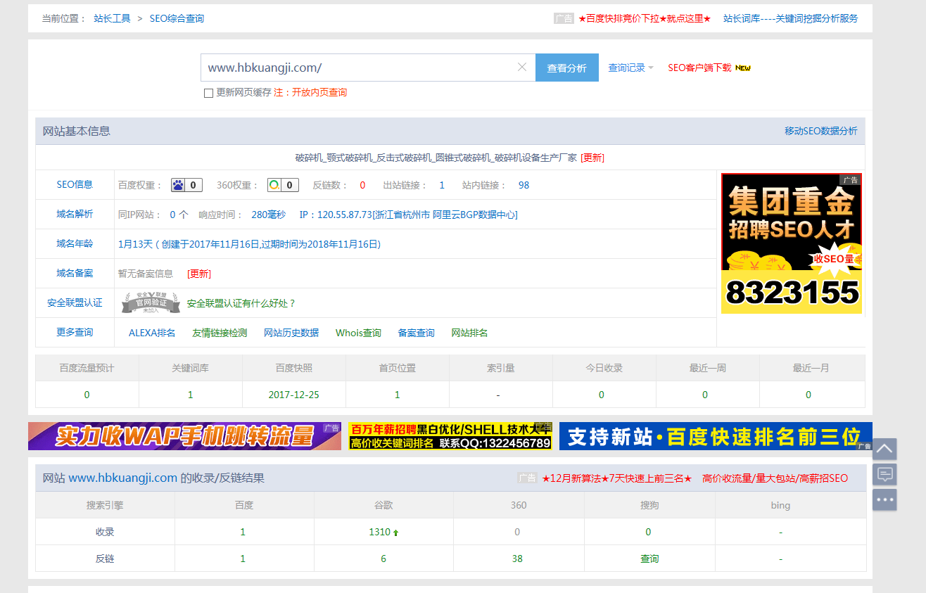Open www.hbkuangji.com link in 收录/反链 heading
The height and width of the screenshot is (593, 926).
[x=123, y=478]
